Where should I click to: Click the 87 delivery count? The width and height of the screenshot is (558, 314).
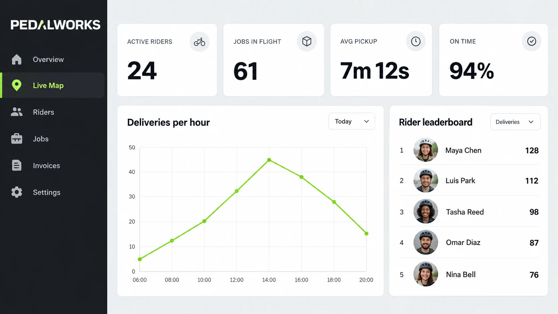click(534, 243)
